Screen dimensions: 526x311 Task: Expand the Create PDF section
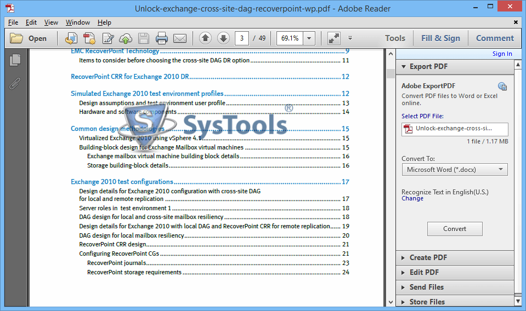[455, 257]
